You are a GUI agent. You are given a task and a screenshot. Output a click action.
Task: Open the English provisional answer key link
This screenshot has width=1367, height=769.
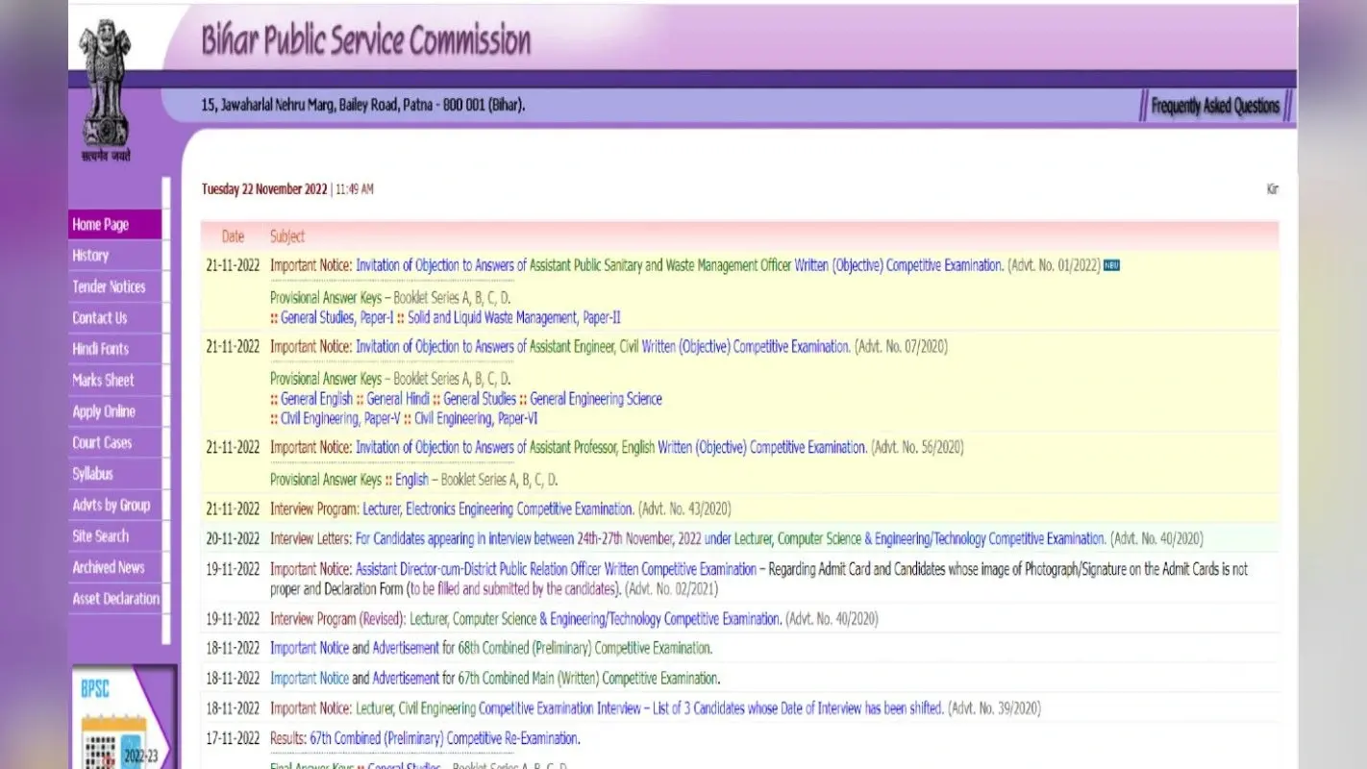tap(412, 480)
